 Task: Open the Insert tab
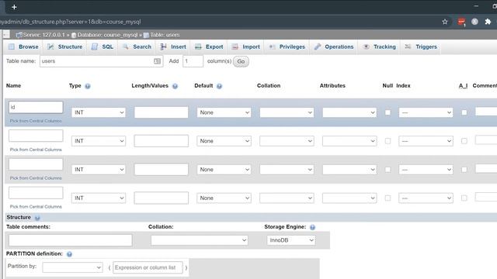(x=173, y=46)
